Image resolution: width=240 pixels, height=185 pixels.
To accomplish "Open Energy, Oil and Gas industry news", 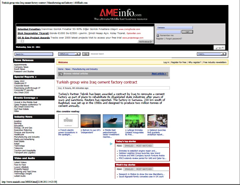I will pos(23,128).
